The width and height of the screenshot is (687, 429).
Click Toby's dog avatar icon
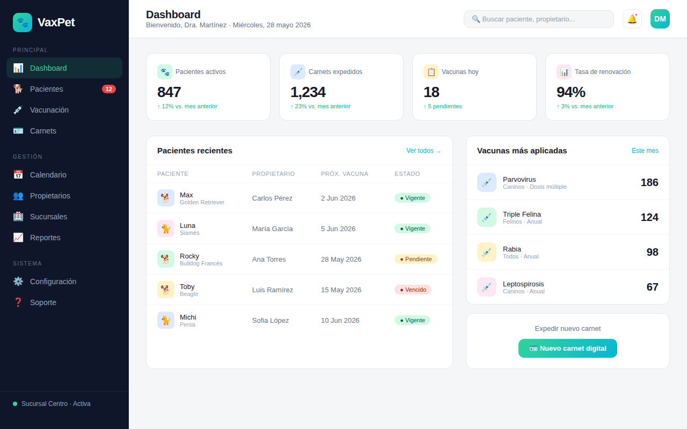(166, 290)
